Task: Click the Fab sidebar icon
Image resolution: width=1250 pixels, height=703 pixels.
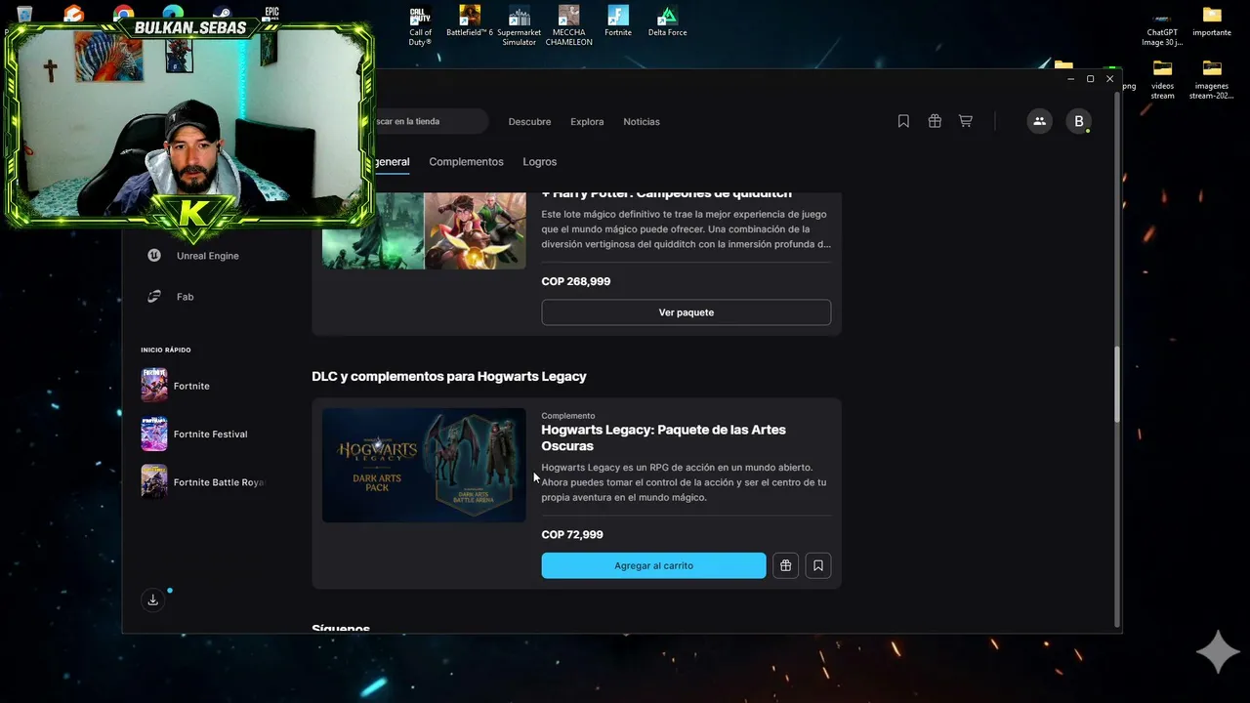Action: 154,297
